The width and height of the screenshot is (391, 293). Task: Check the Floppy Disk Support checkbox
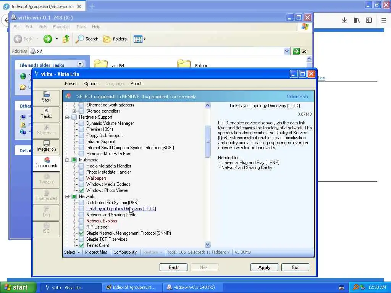pos(81,135)
